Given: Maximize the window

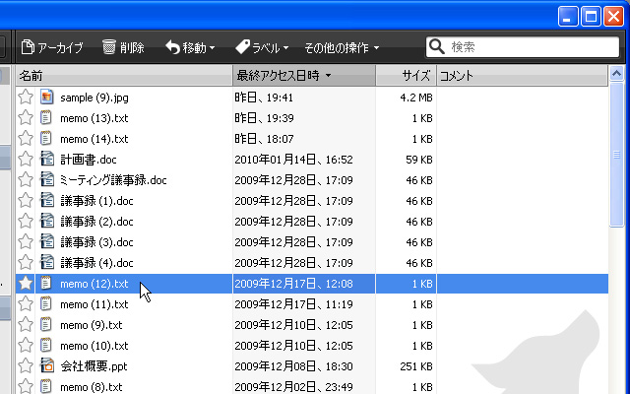Looking at the screenshot, I should click(591, 17).
